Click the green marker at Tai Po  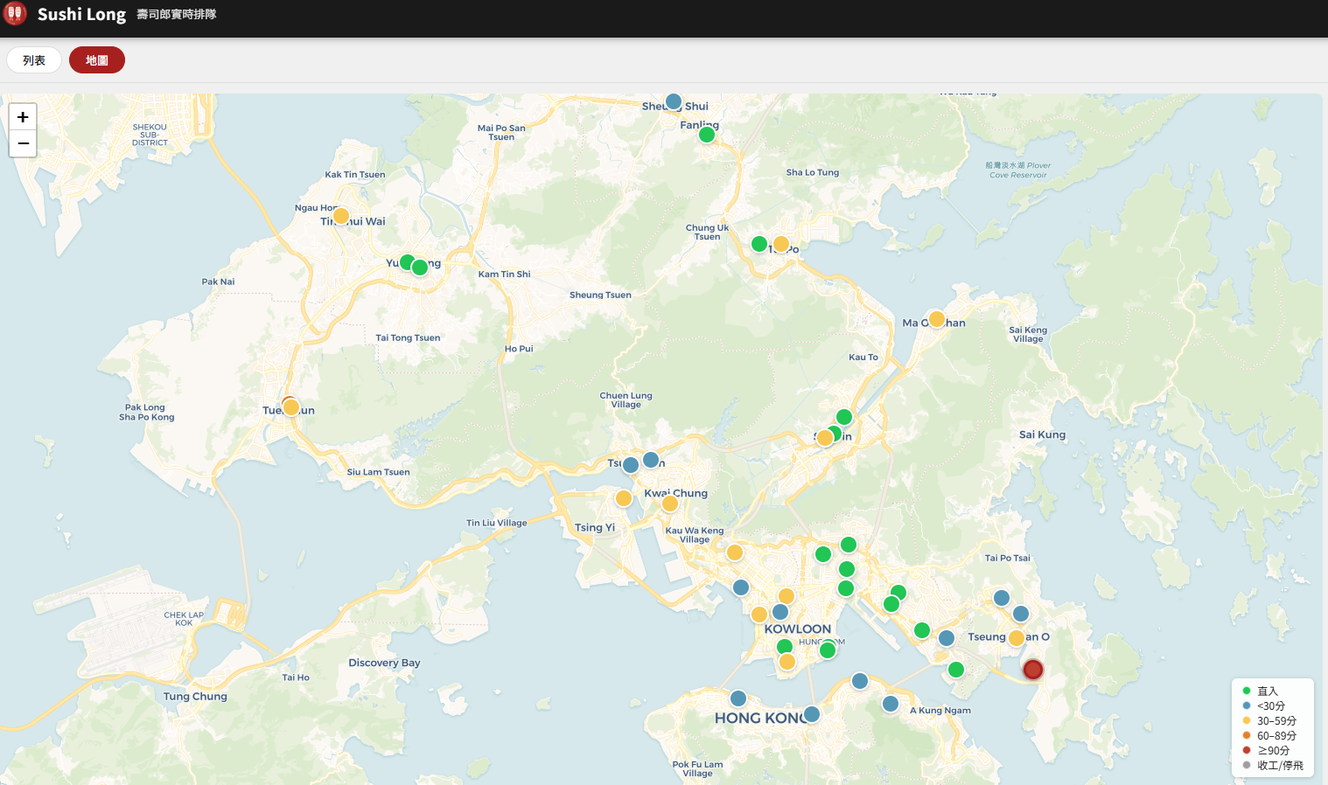[x=759, y=244]
